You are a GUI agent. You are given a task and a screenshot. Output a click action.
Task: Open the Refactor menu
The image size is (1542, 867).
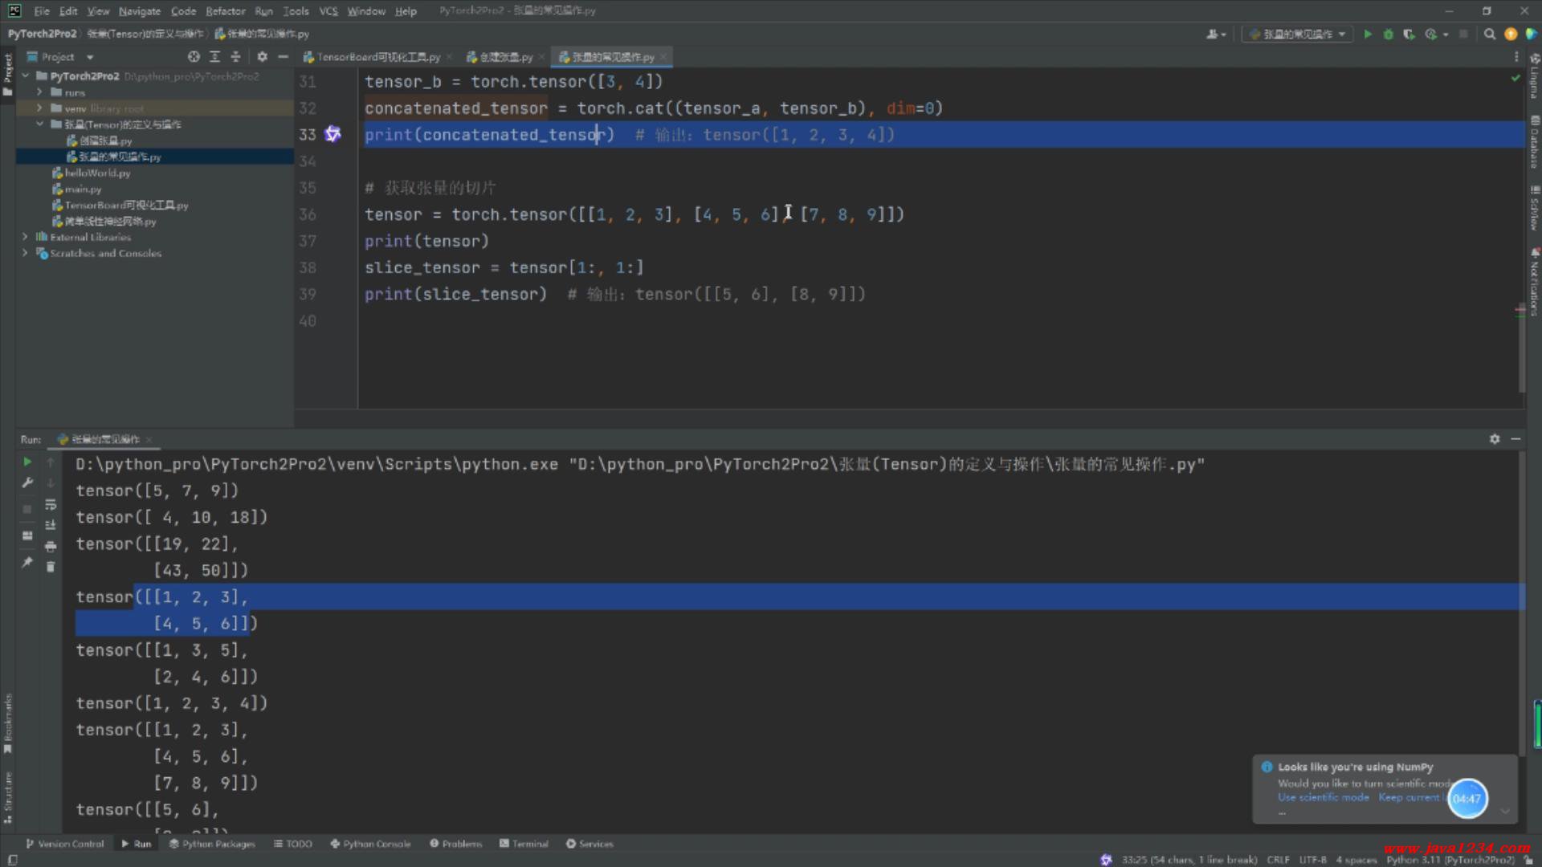pos(225,11)
